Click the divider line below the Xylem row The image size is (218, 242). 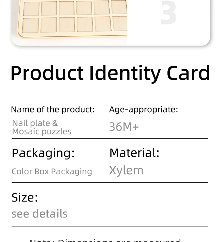click(x=110, y=183)
